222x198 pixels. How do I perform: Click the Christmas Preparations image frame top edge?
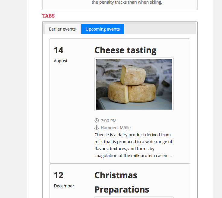pyautogui.click(x=134, y=197)
